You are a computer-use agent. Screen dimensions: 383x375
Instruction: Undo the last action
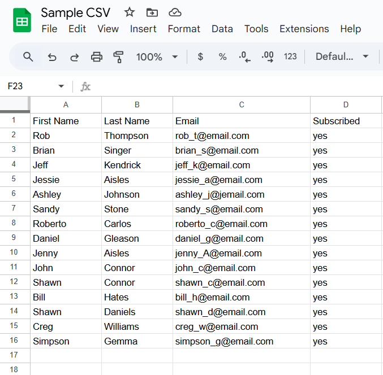pos(52,56)
